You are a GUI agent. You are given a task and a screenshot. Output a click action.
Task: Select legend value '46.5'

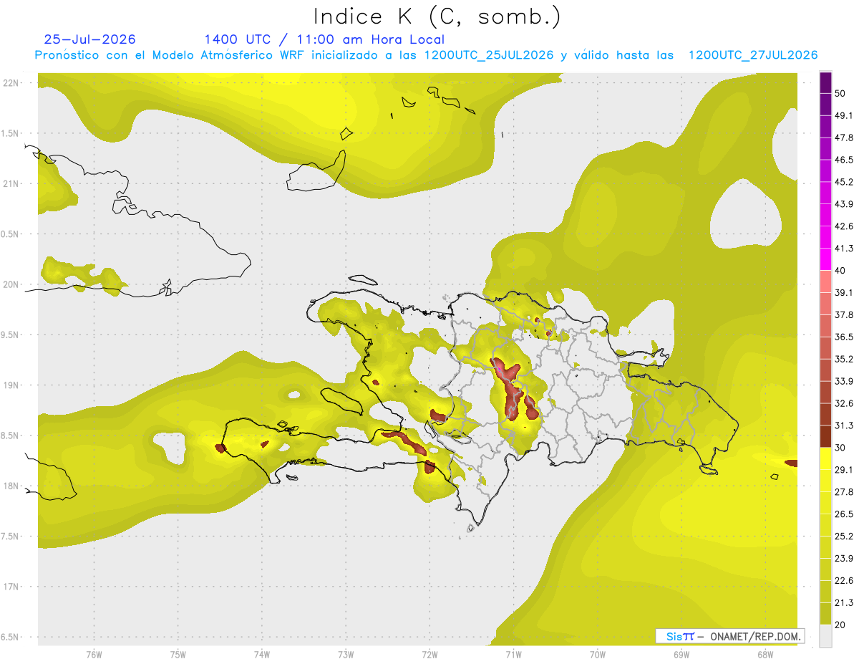[x=844, y=160]
